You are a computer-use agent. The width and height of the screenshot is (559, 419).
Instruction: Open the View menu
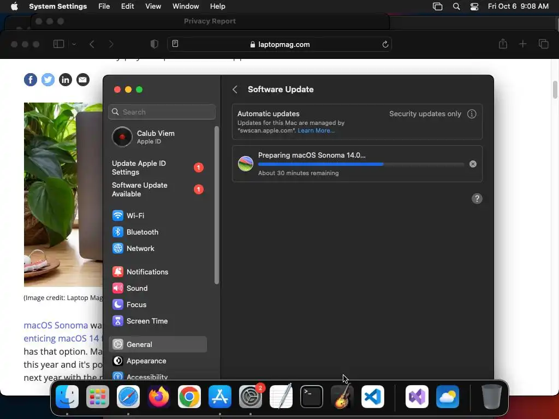coord(153,7)
